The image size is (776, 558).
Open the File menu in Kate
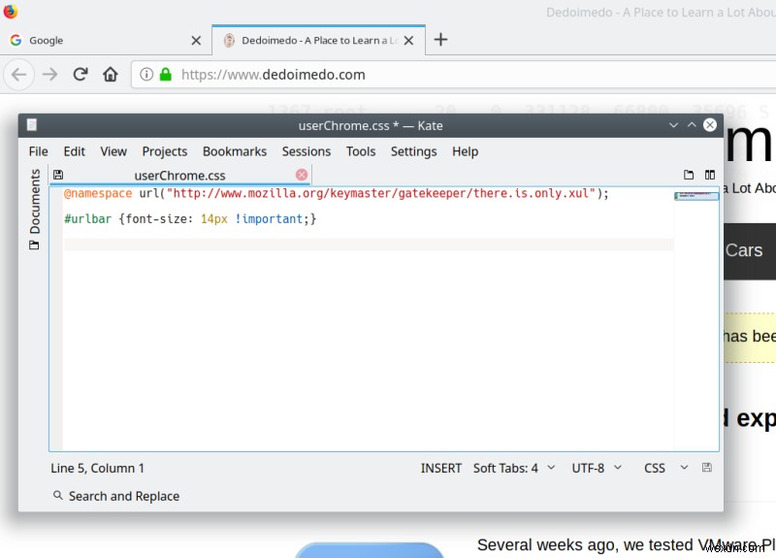(x=38, y=151)
